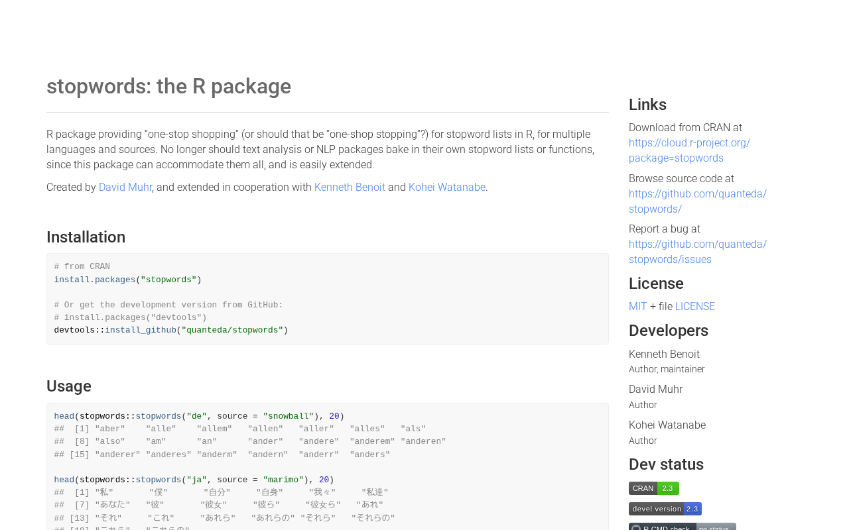
Task: Click the "stopwords: the R package" title
Action: (x=168, y=87)
